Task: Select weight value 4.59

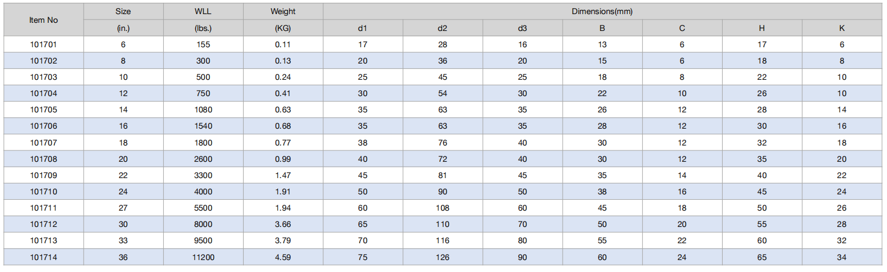Action: pyautogui.click(x=283, y=257)
